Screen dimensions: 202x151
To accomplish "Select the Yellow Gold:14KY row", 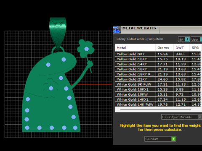I will (x=158, y=64).
